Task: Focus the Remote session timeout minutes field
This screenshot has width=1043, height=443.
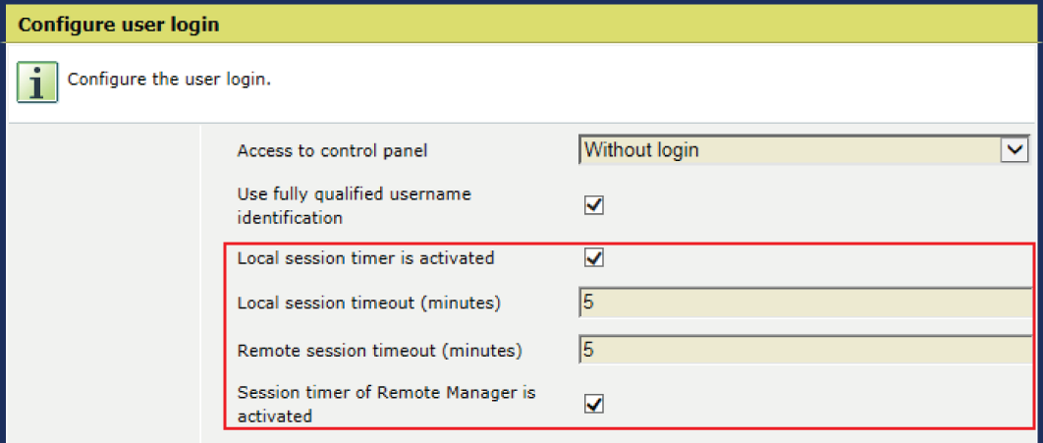Action: 805,350
